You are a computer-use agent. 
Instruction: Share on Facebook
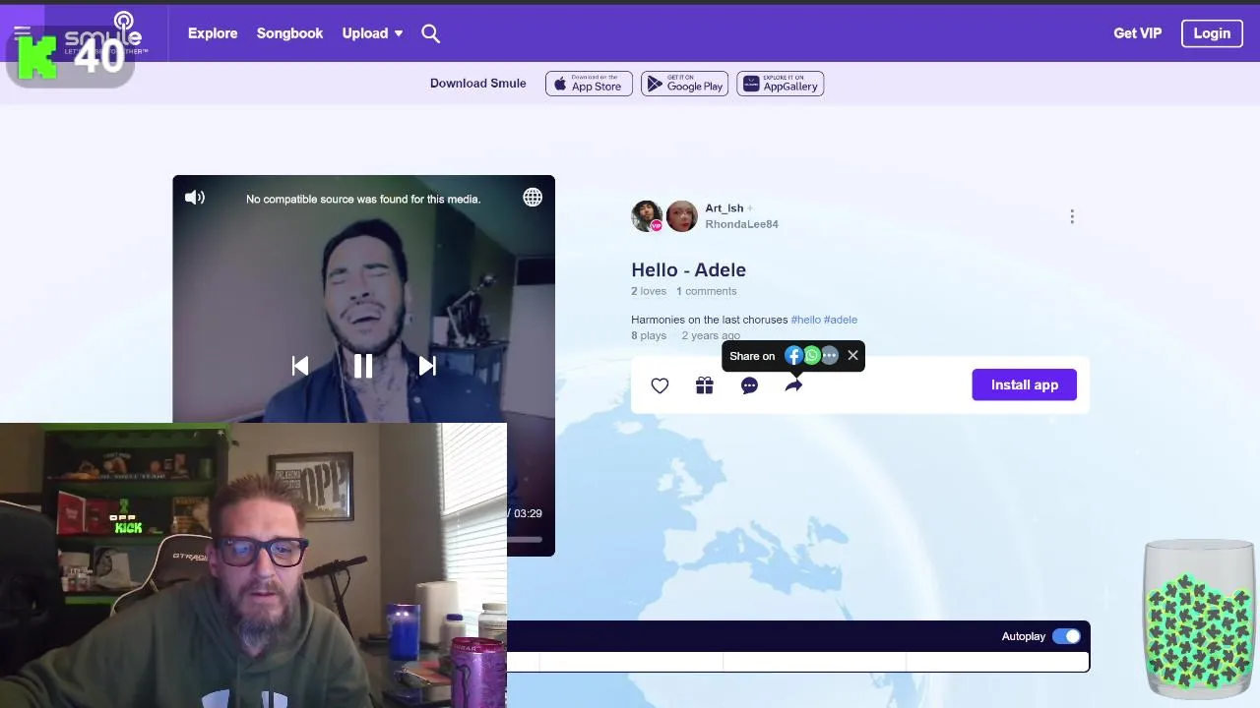(x=793, y=356)
